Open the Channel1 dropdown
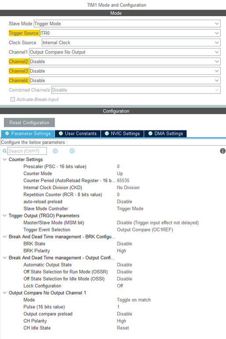 tap(125, 52)
